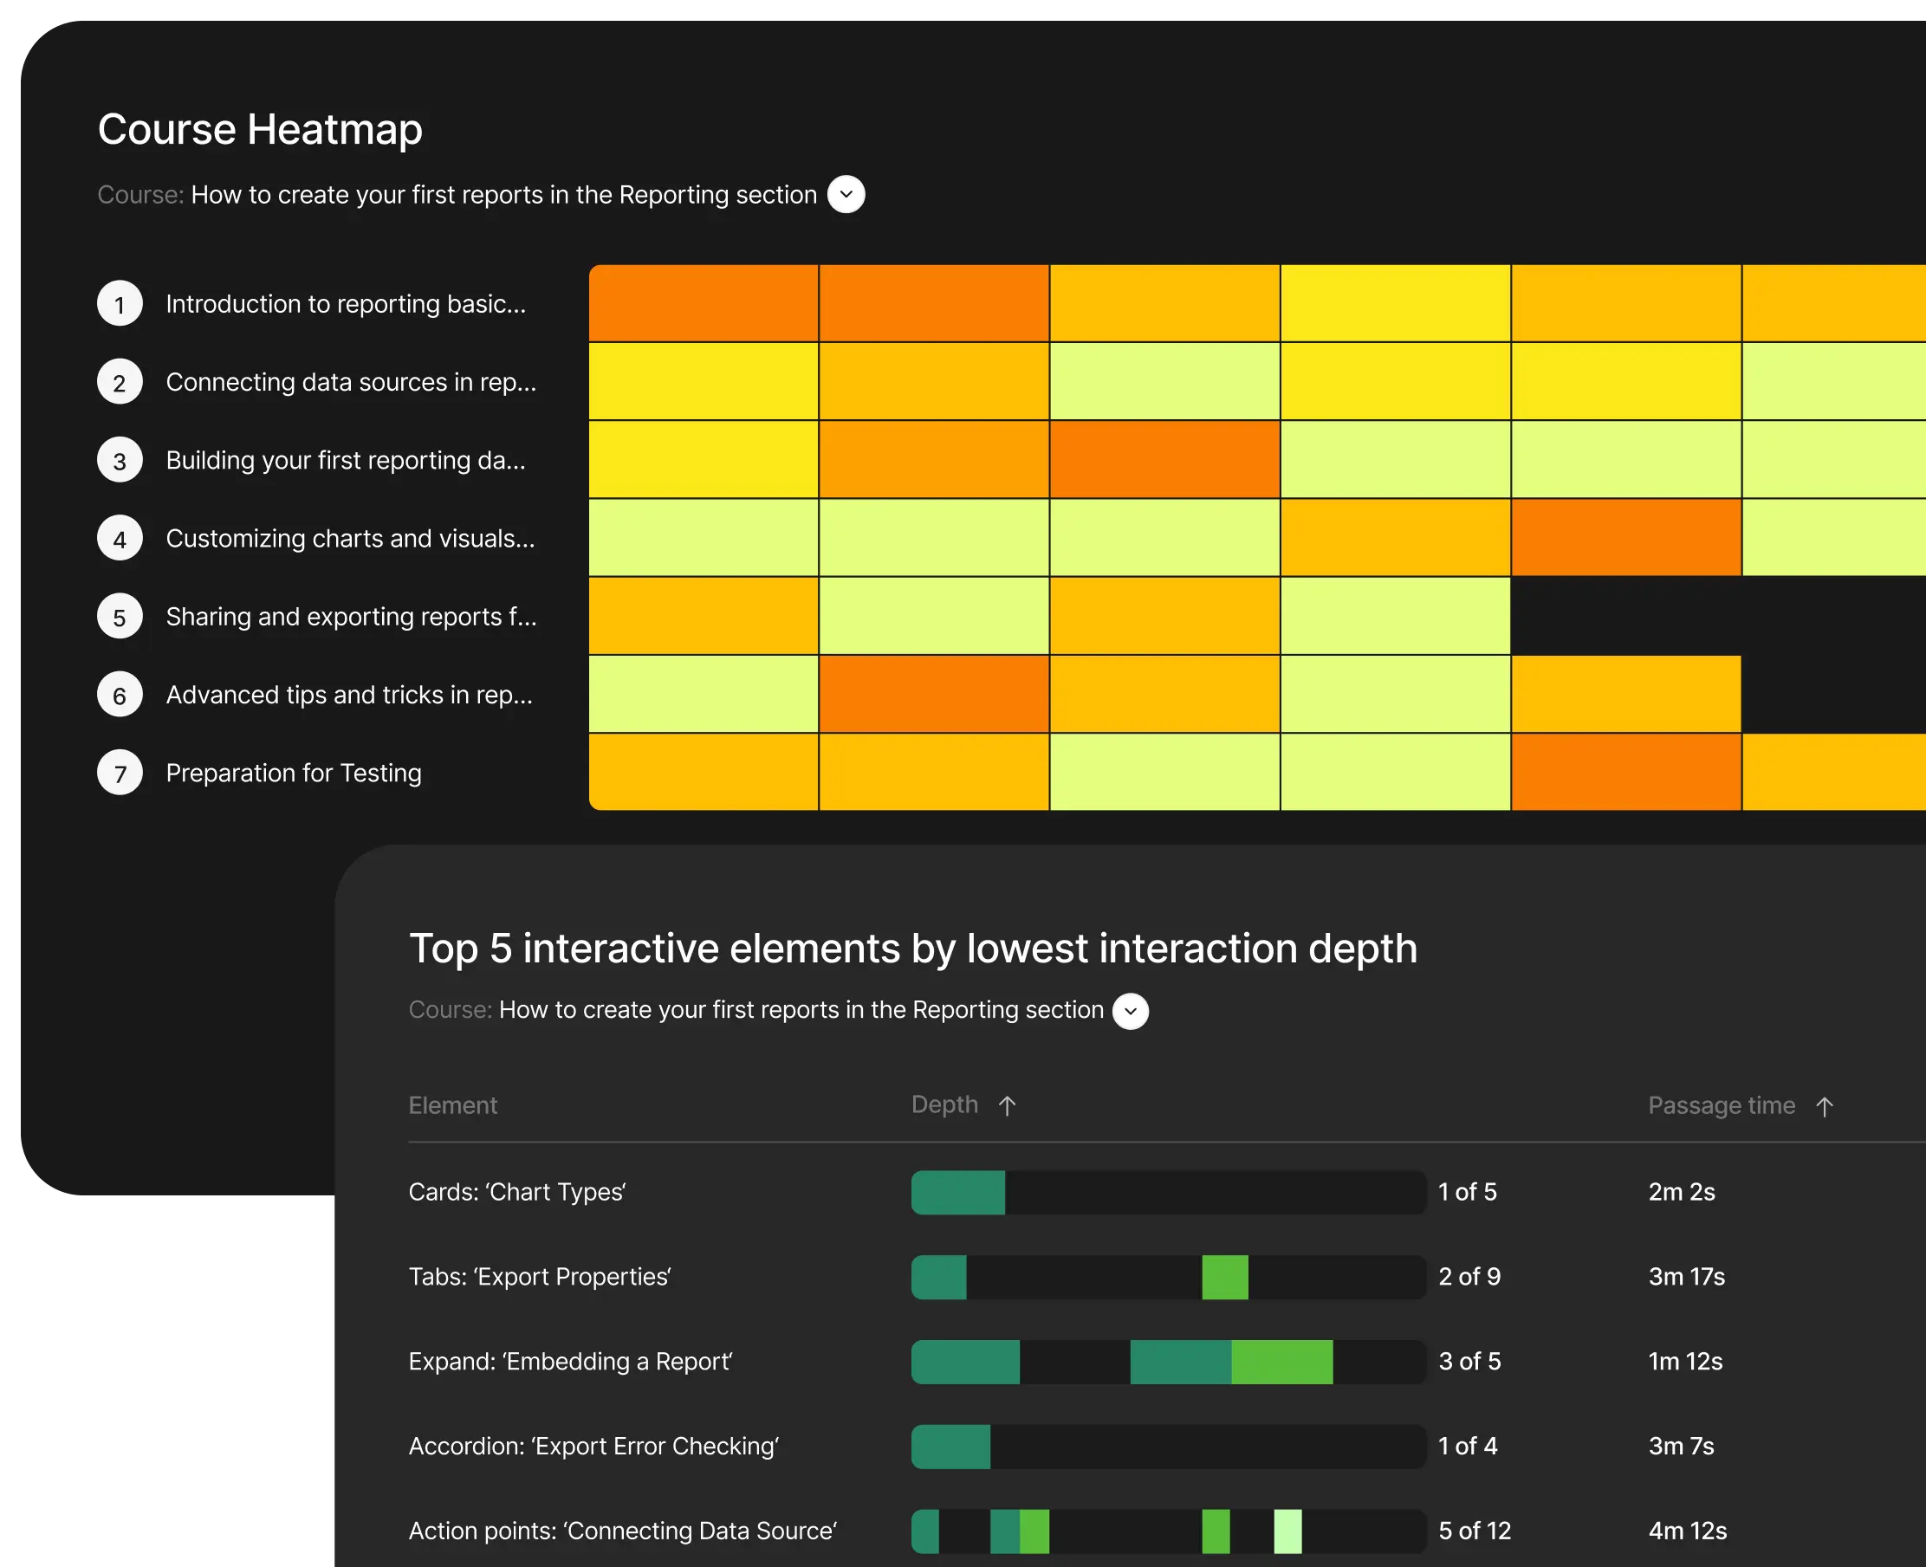Select the Tabs: 'Export Properties' row

tap(539, 1278)
